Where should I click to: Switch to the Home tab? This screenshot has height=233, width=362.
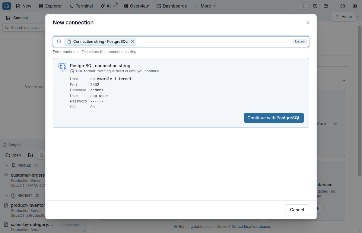click(344, 17)
